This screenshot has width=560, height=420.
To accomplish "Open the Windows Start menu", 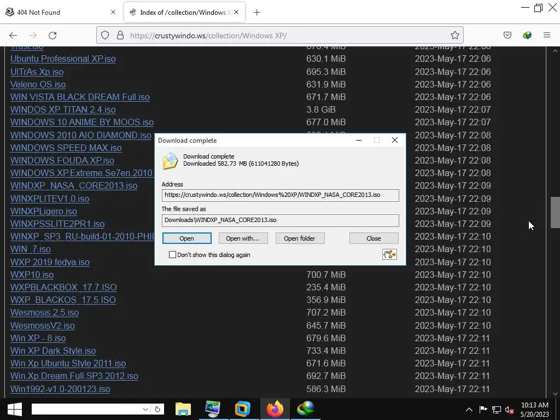I will (x=14, y=409).
